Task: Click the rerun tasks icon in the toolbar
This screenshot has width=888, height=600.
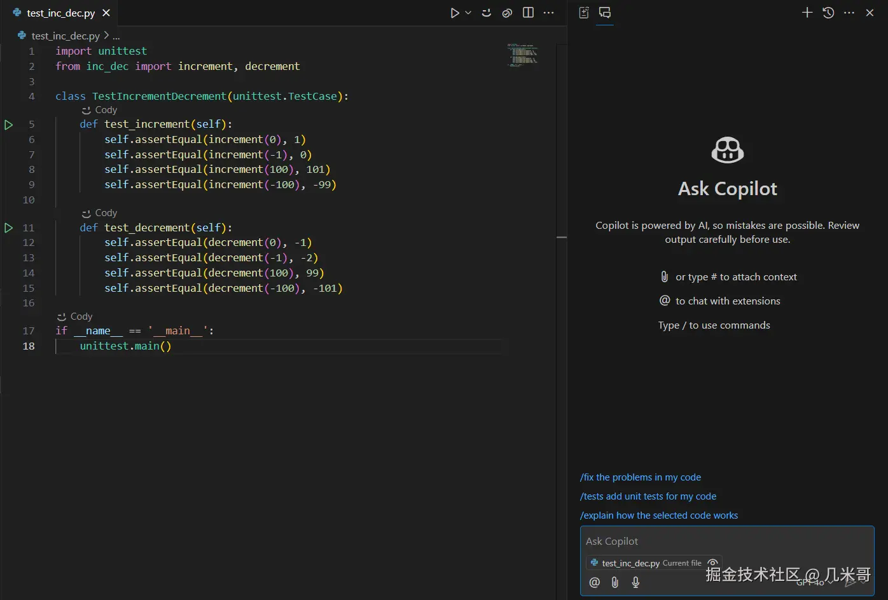Action: click(x=486, y=13)
